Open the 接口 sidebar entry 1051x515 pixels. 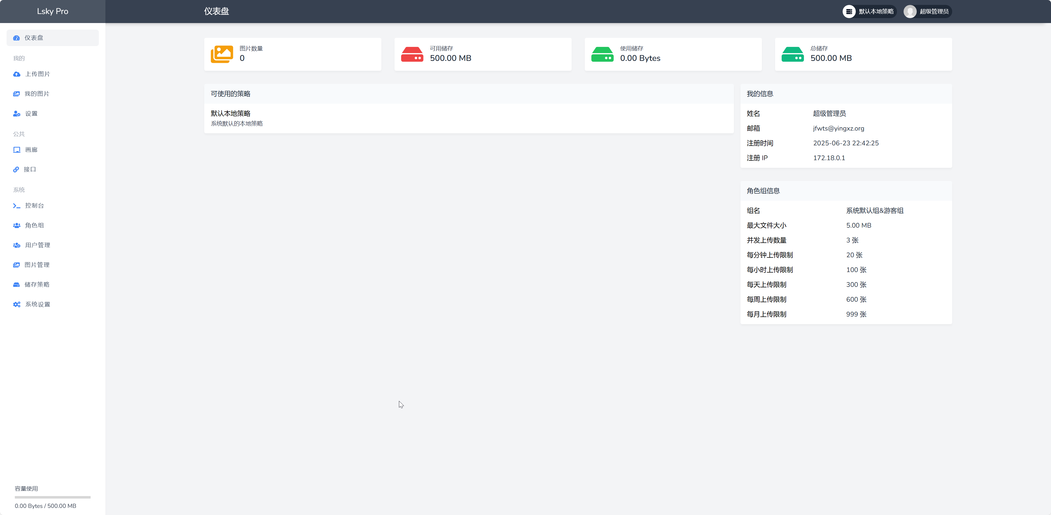point(53,169)
